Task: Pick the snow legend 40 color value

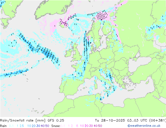Action: [x=96, y=126]
